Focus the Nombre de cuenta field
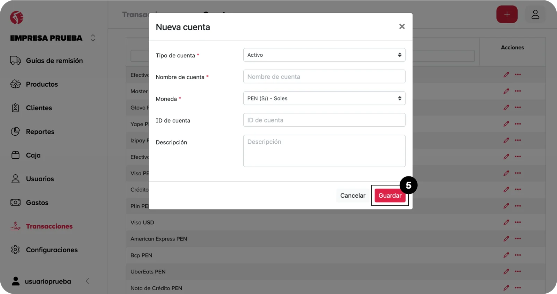This screenshot has width=557, height=294. pos(324,77)
